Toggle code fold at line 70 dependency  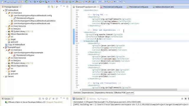[79, 85]
